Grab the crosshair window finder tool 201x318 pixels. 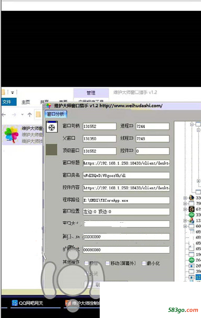(52, 127)
